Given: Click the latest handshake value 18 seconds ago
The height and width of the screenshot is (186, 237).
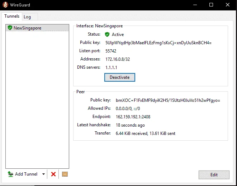Looking at the screenshot, I should click(x=130, y=125).
